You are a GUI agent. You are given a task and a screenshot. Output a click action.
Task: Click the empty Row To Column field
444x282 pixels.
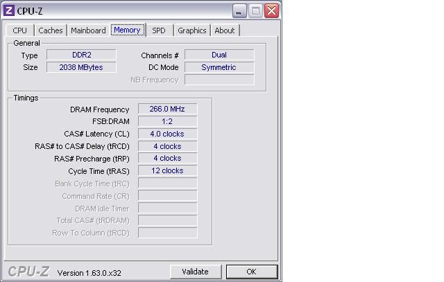coord(167,233)
